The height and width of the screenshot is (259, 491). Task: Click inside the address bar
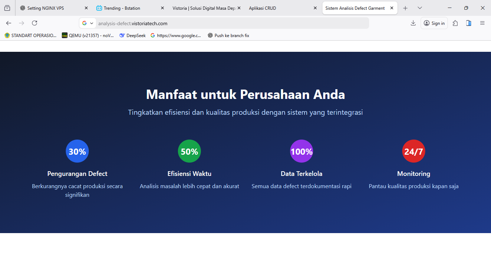pyautogui.click(x=216, y=23)
